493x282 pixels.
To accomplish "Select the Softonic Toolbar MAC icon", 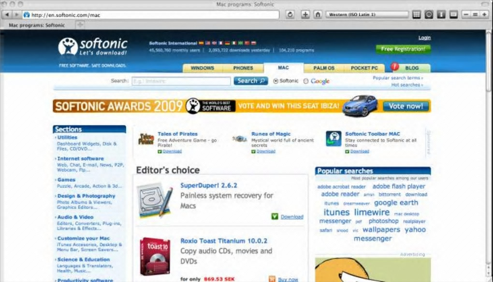I will click(x=333, y=139).
